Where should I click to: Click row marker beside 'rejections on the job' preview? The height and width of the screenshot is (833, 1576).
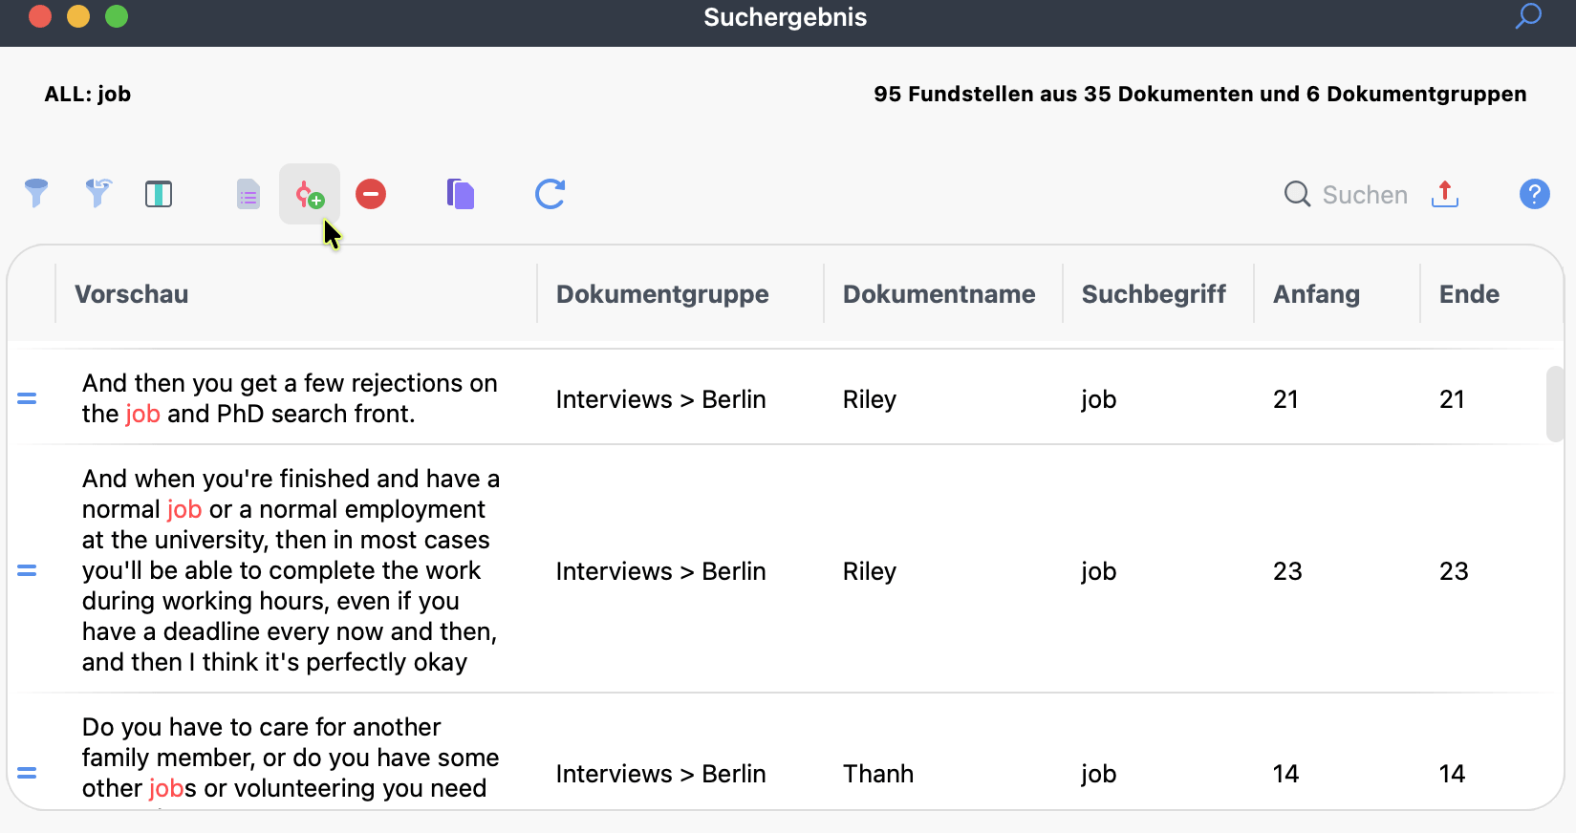click(27, 398)
